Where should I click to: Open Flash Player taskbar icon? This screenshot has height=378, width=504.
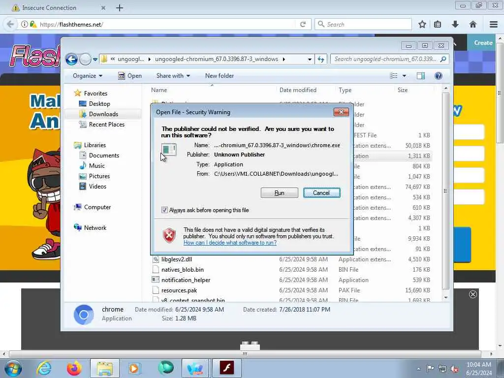pos(226,368)
